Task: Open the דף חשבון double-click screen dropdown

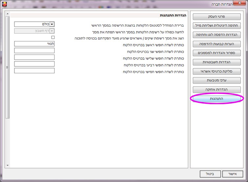Action: (x=52, y=31)
